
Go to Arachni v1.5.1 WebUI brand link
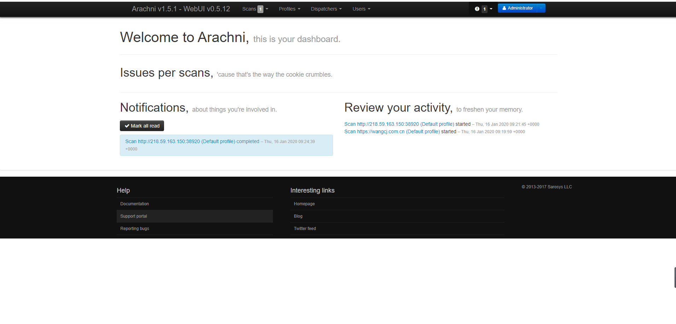coord(181,9)
